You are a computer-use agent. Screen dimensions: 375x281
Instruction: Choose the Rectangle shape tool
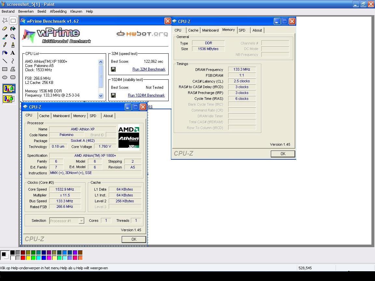click(5, 69)
